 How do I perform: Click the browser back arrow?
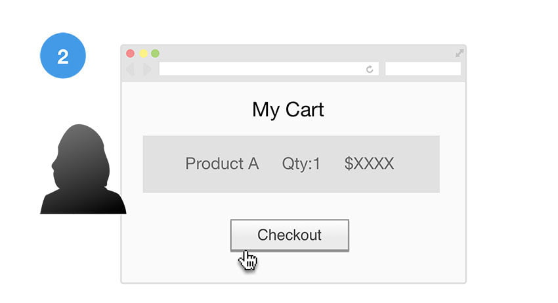click(x=130, y=69)
